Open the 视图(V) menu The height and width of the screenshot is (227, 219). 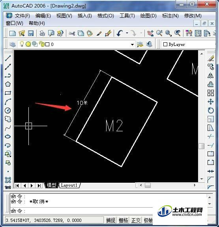tap(64, 16)
